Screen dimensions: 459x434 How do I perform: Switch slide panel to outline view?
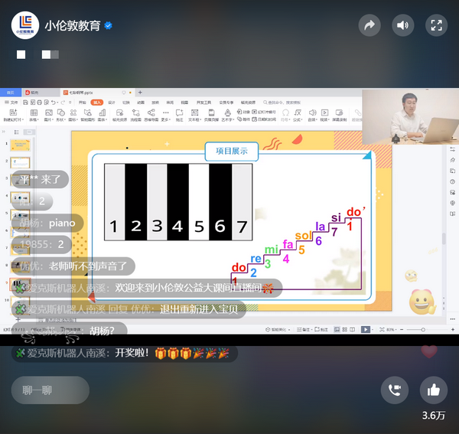click(17, 132)
